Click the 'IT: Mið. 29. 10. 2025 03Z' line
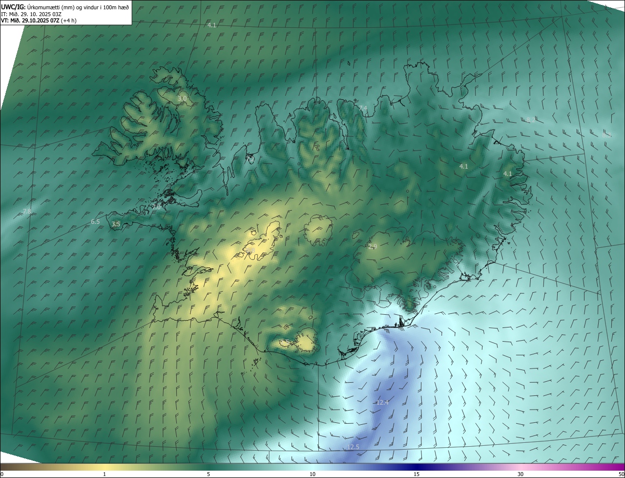 32,14
